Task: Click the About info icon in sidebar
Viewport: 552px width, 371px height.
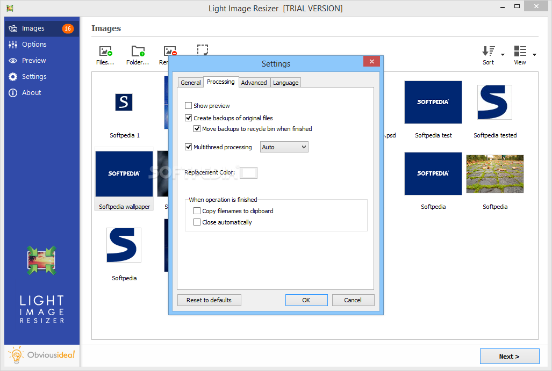Action: (13, 93)
